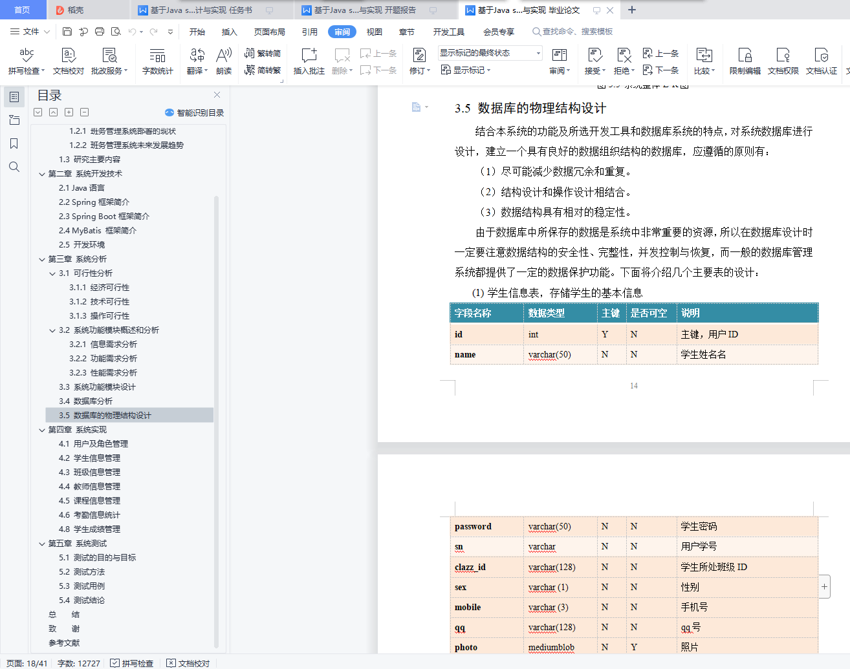Go to next revision 下一条 beside 拒绝
This screenshot has height=669, width=850.
click(x=660, y=70)
